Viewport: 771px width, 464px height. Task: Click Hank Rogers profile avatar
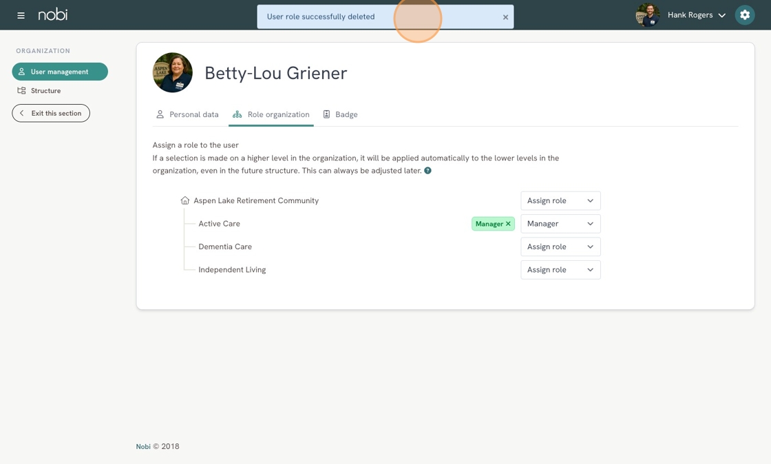(x=647, y=15)
